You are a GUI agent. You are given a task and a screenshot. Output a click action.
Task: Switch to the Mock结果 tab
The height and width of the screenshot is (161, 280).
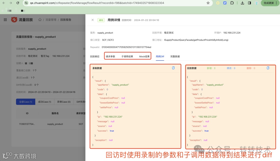click(144, 56)
